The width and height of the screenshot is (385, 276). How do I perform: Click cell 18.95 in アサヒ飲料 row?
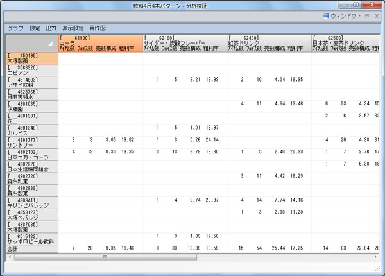pos(296,80)
